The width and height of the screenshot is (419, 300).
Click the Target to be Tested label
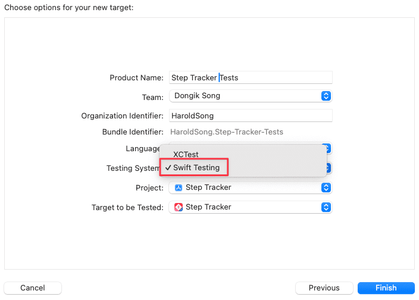click(127, 207)
